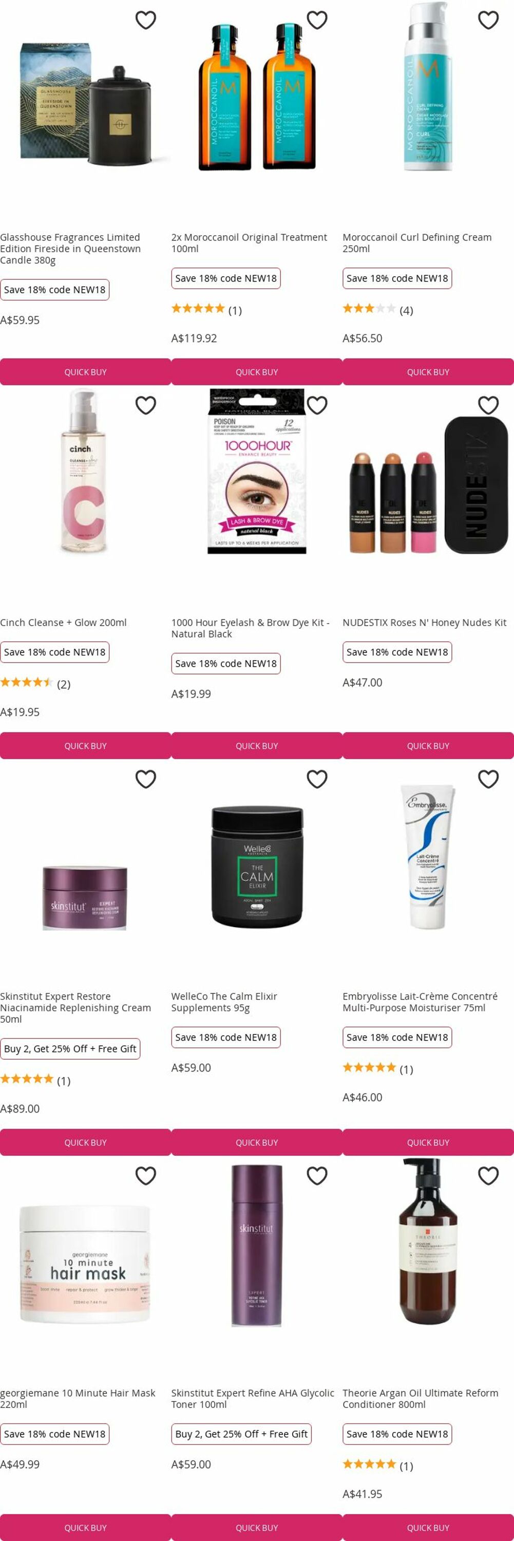Viewport: 514px width, 1541px height.
Task: Heart the Cinch Cleanse + Glow product
Action: pos(146,406)
